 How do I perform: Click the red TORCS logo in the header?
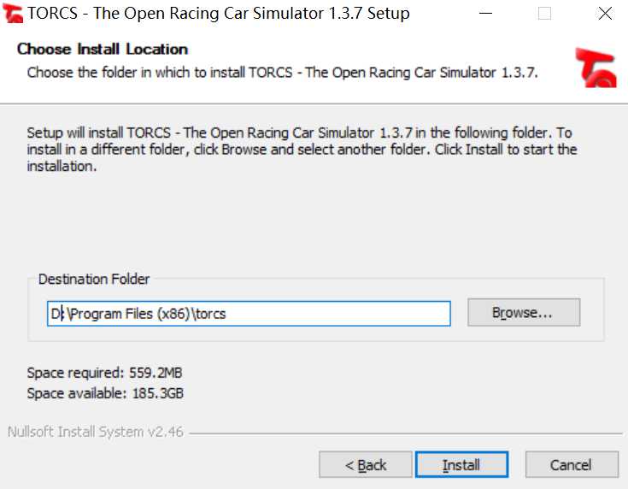coord(596,68)
